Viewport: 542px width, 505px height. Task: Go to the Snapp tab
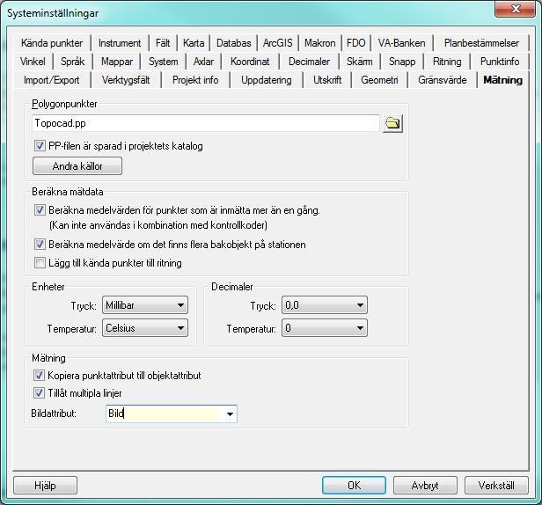(402, 62)
